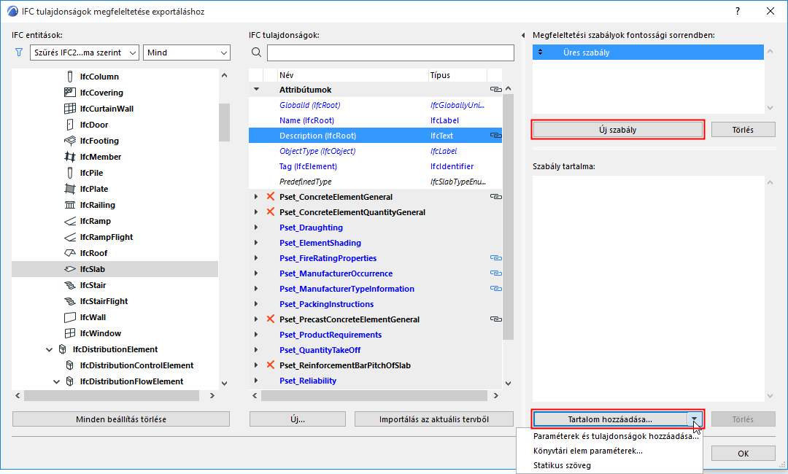
Task: Click Importálás az aktuális tervből button
Action: (x=433, y=419)
